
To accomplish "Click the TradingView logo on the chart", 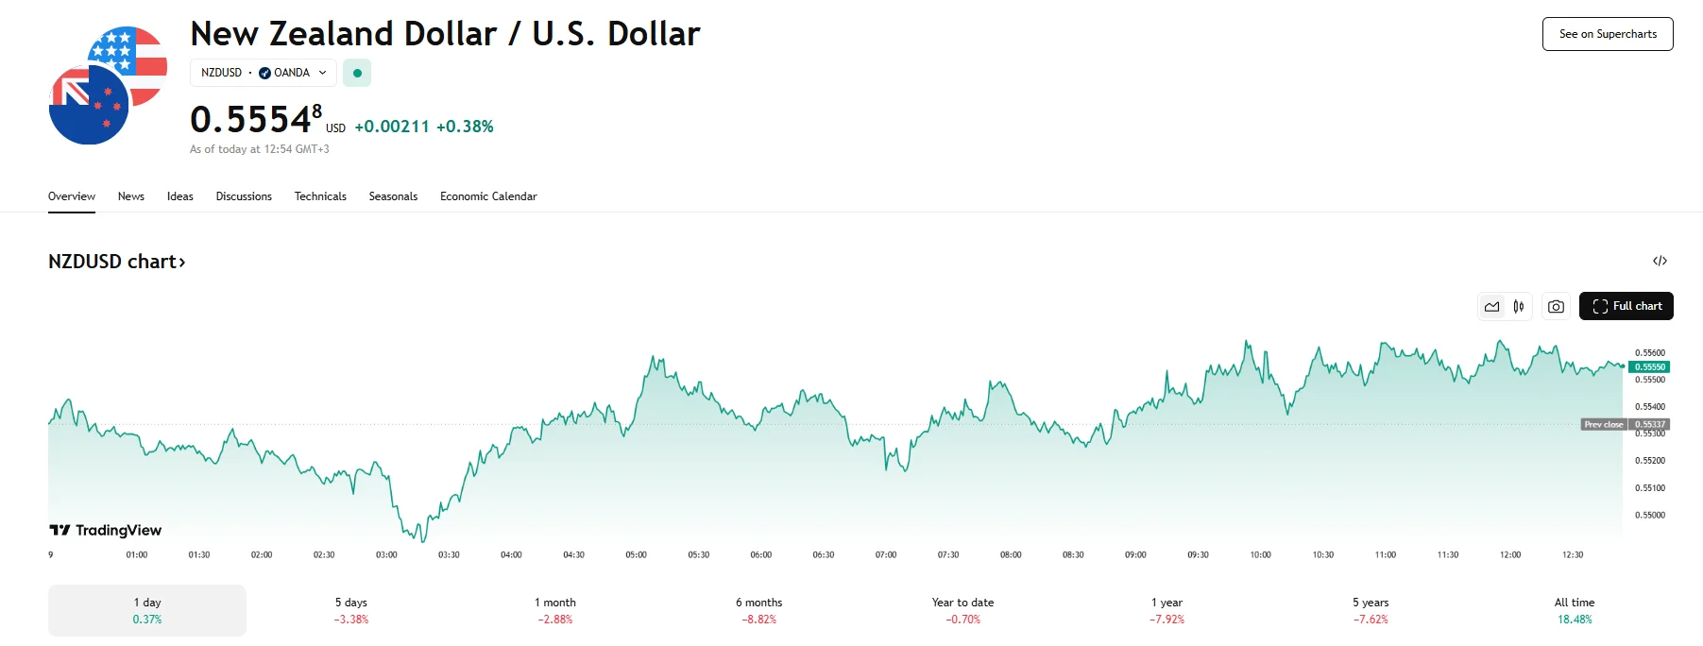I will click(106, 531).
